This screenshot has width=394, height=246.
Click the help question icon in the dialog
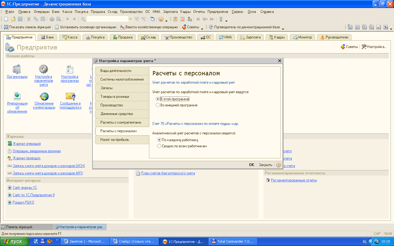pyautogui.click(x=278, y=165)
